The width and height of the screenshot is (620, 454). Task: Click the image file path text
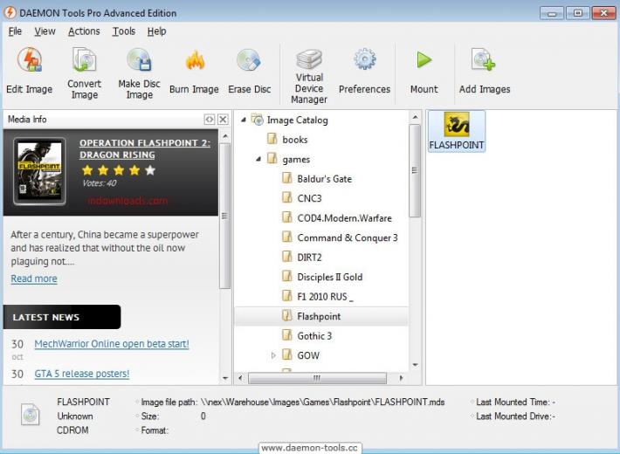[322, 402]
